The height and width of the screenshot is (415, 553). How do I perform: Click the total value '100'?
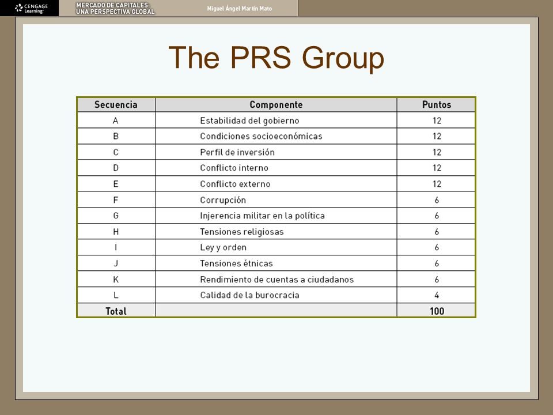click(437, 311)
